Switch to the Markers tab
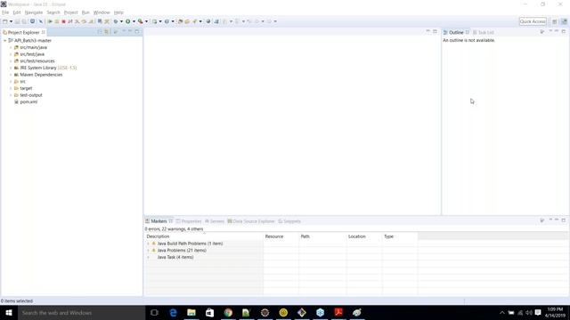Screen dimensions: 570x320 159,221
